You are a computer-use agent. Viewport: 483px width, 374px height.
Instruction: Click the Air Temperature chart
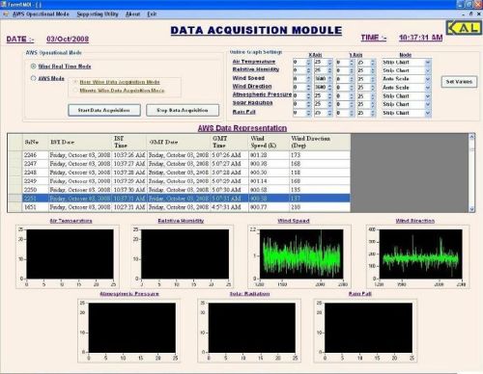point(70,254)
